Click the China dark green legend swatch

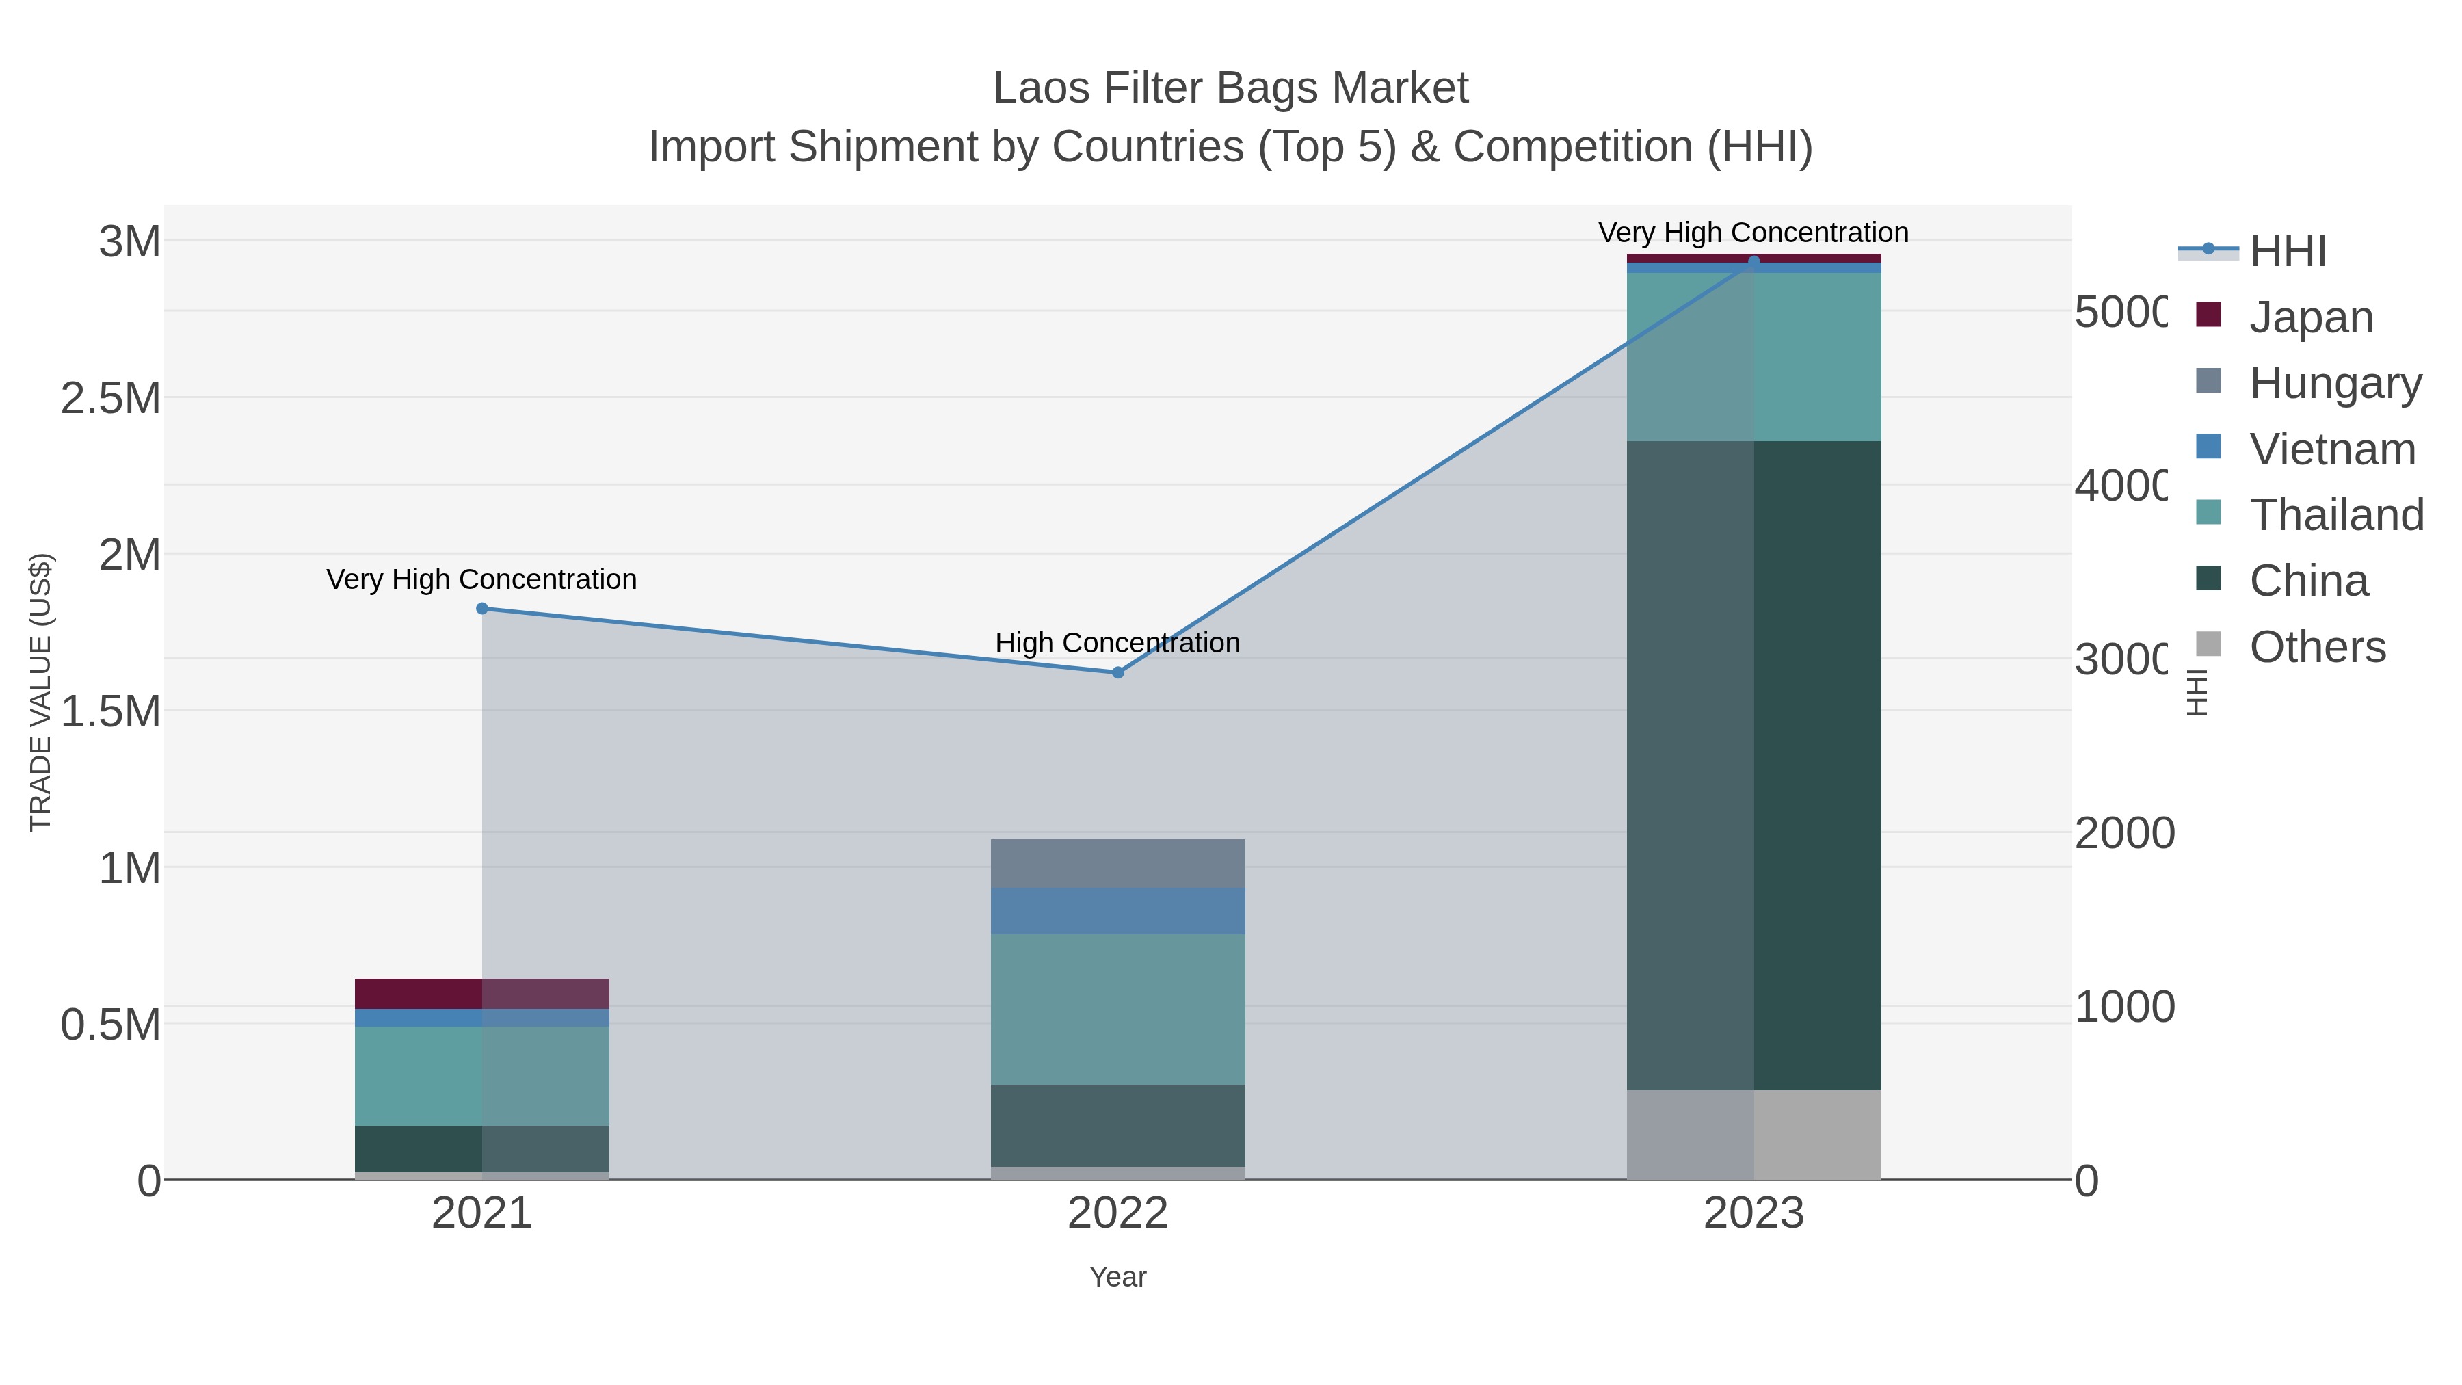tap(2209, 578)
